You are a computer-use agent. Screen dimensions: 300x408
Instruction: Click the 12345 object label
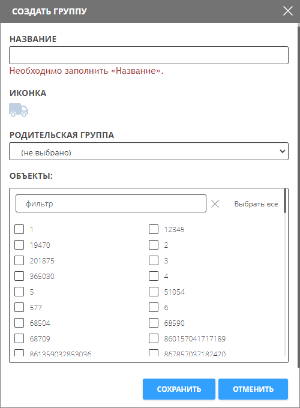[175, 229]
